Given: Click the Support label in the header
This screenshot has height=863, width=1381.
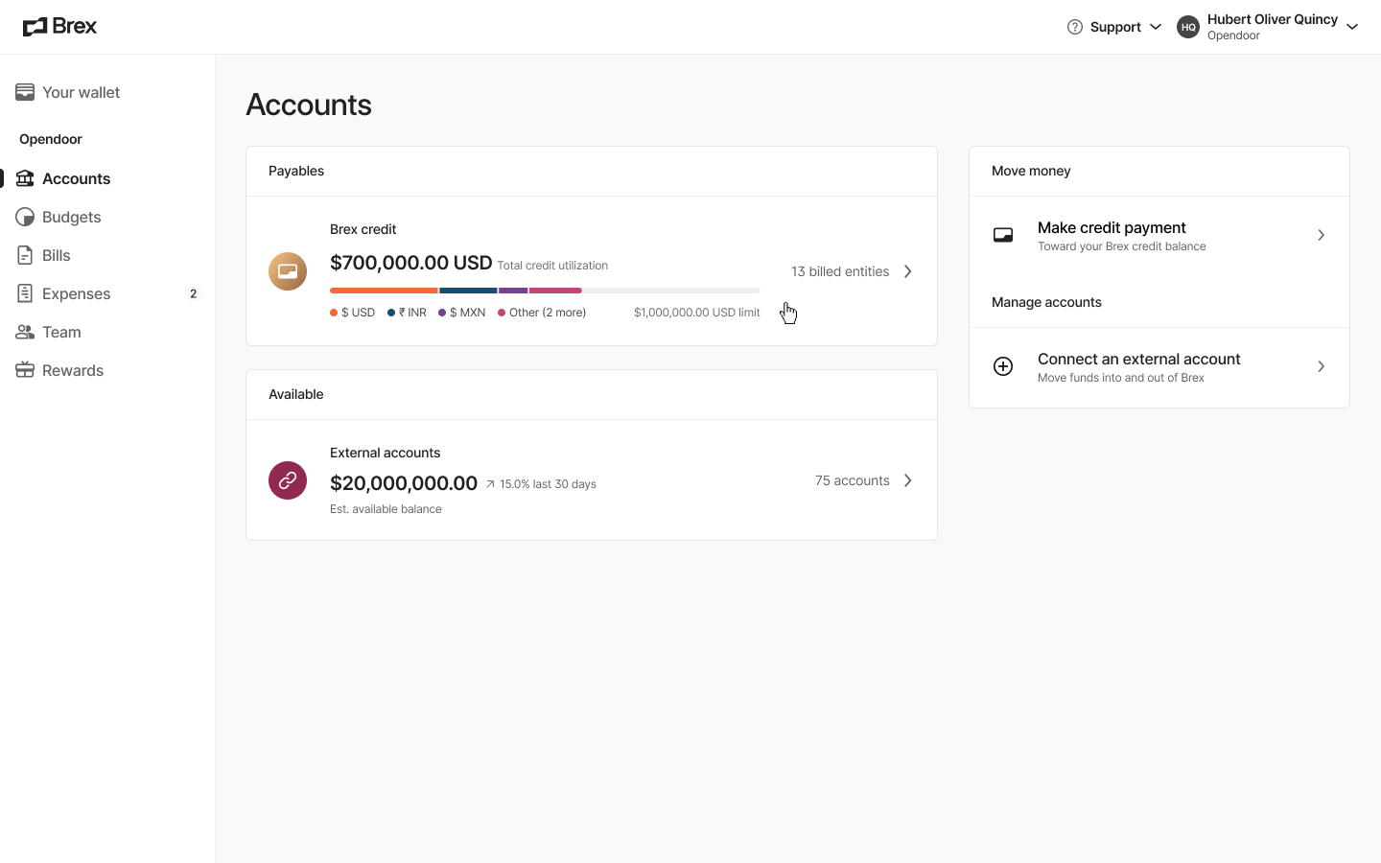Looking at the screenshot, I should click(1115, 27).
